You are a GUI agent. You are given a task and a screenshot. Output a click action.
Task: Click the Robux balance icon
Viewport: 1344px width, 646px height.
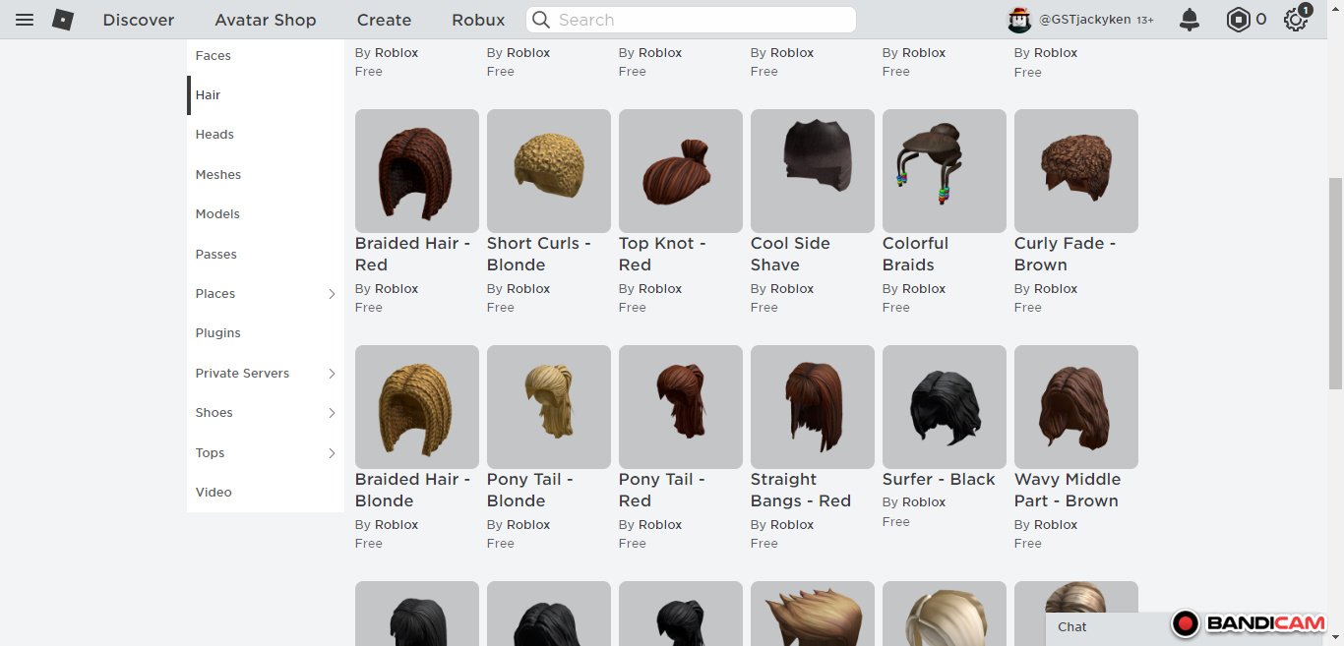(1238, 20)
